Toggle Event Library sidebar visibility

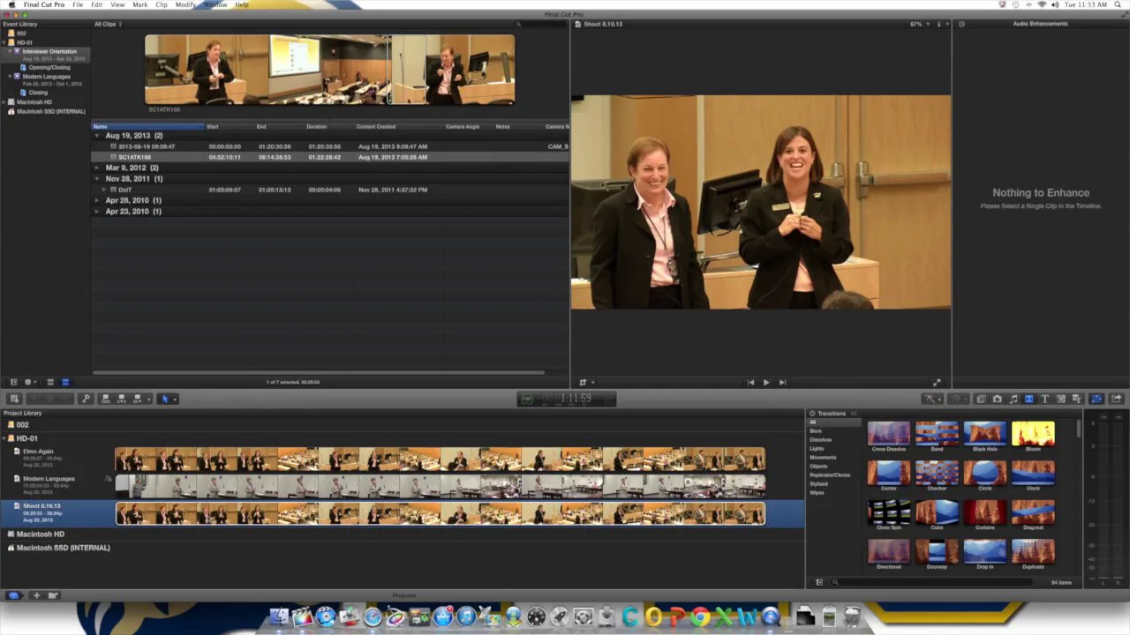click(13, 382)
